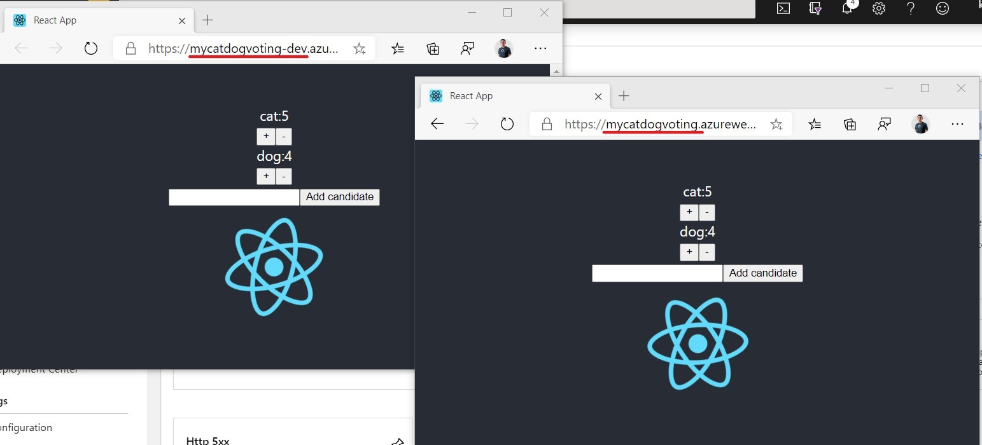Select the React App tab in production window

tap(514, 96)
